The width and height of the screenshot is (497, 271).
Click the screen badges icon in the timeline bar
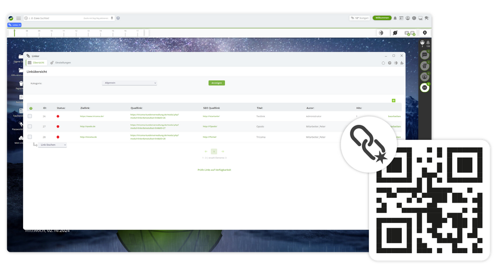coord(410,33)
